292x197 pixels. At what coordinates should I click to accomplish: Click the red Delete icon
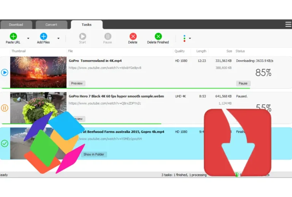[133, 36]
